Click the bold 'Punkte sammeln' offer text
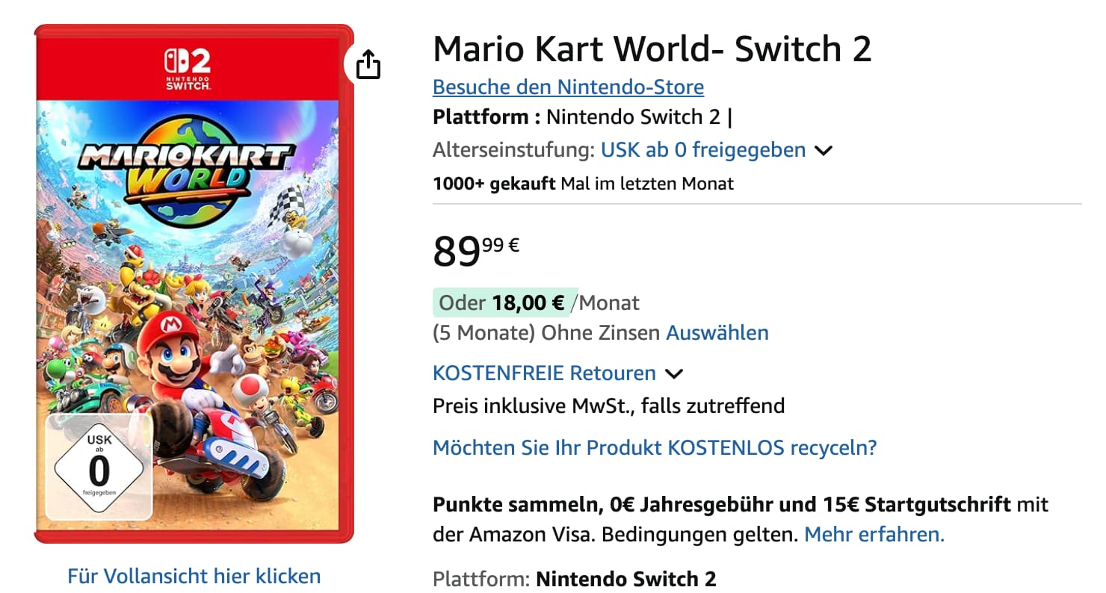 (x=516, y=504)
